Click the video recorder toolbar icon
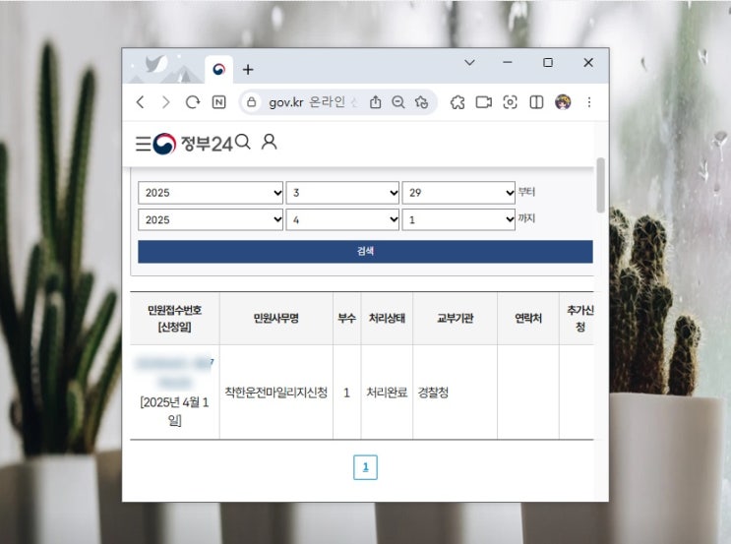 483,102
